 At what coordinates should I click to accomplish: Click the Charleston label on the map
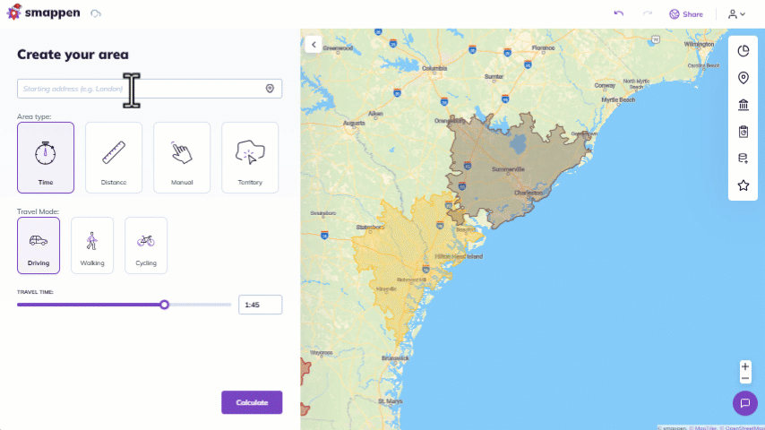528,193
